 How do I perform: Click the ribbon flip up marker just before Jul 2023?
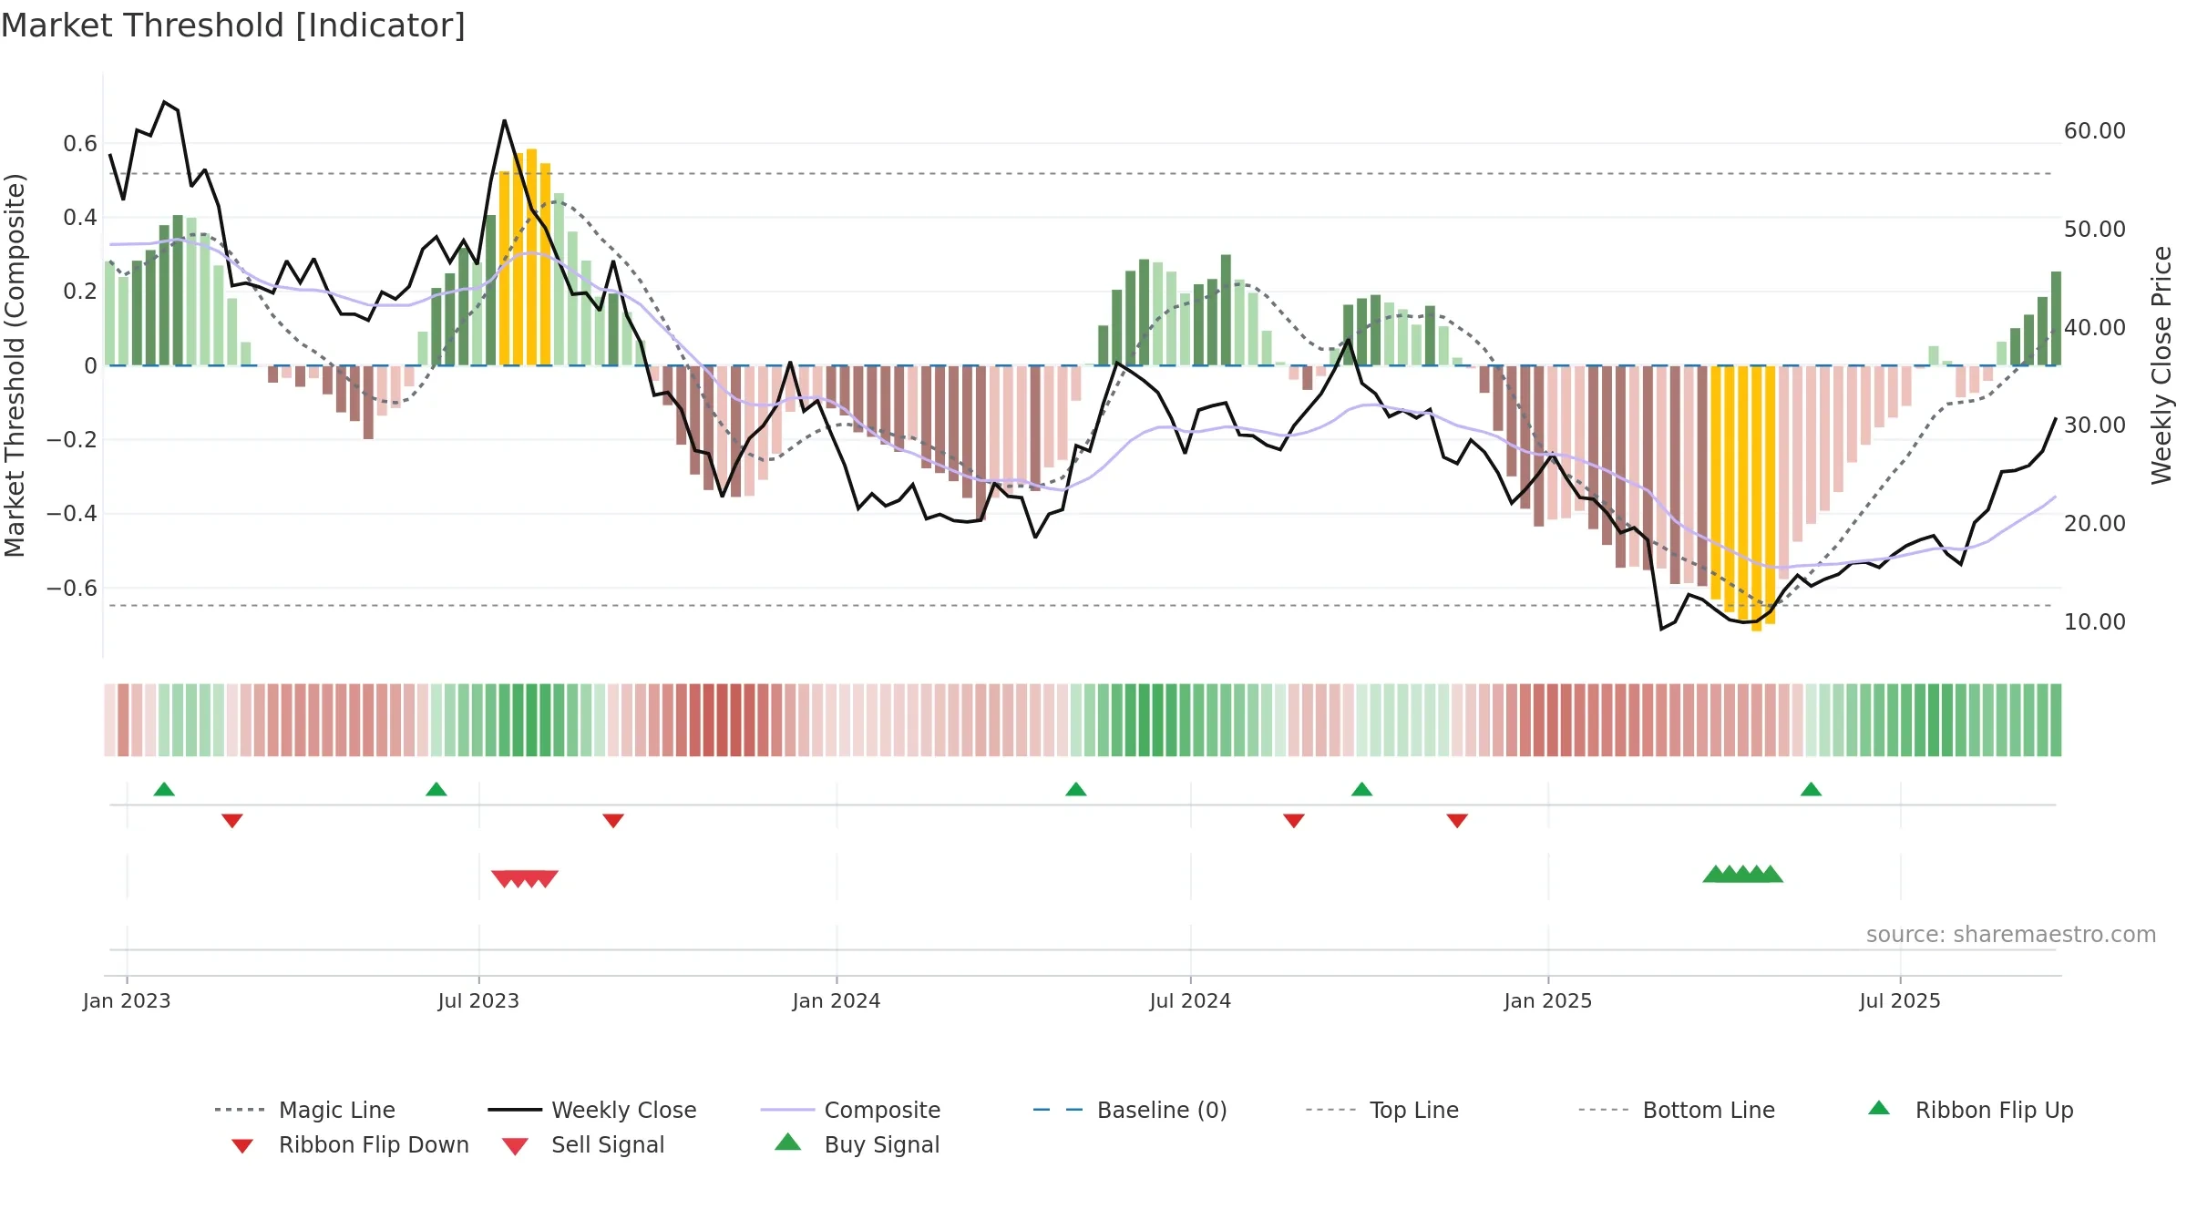[x=436, y=789]
